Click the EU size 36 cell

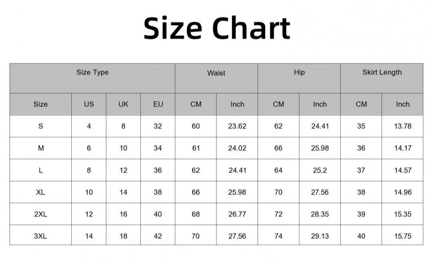[x=158, y=170]
